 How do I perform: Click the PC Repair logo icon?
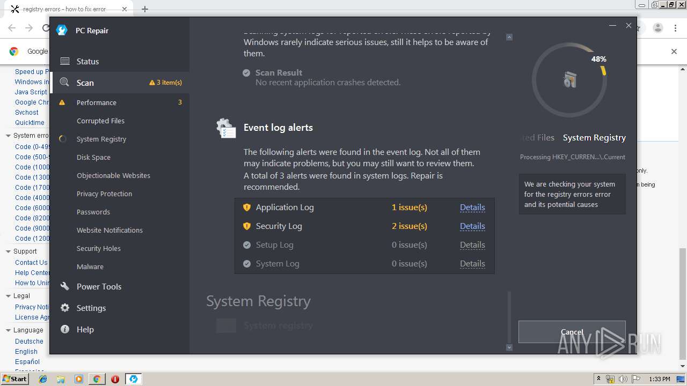62,31
